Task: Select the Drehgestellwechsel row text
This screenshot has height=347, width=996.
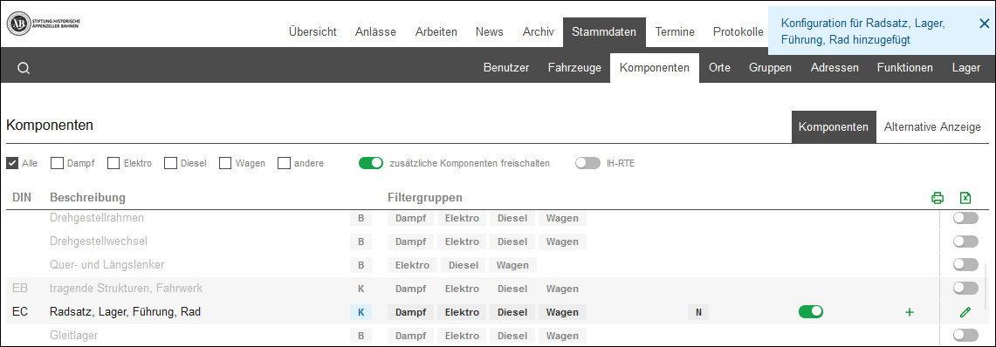Action: (100, 242)
